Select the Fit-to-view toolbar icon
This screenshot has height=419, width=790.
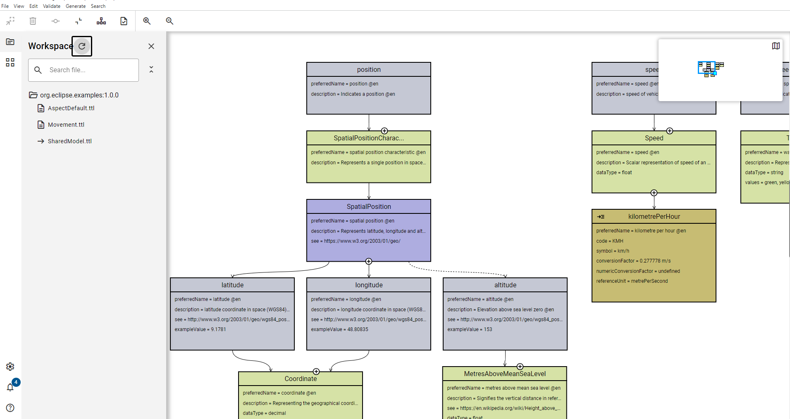10,21
